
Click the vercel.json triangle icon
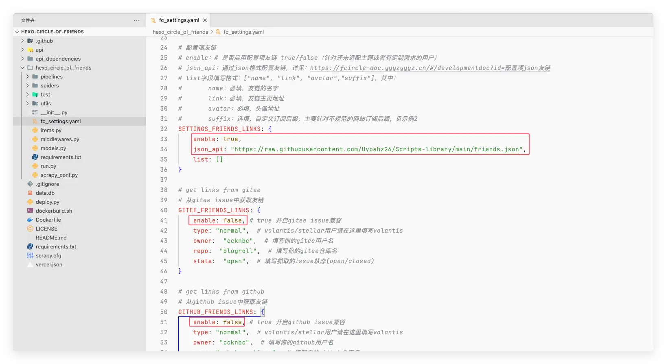(30, 264)
